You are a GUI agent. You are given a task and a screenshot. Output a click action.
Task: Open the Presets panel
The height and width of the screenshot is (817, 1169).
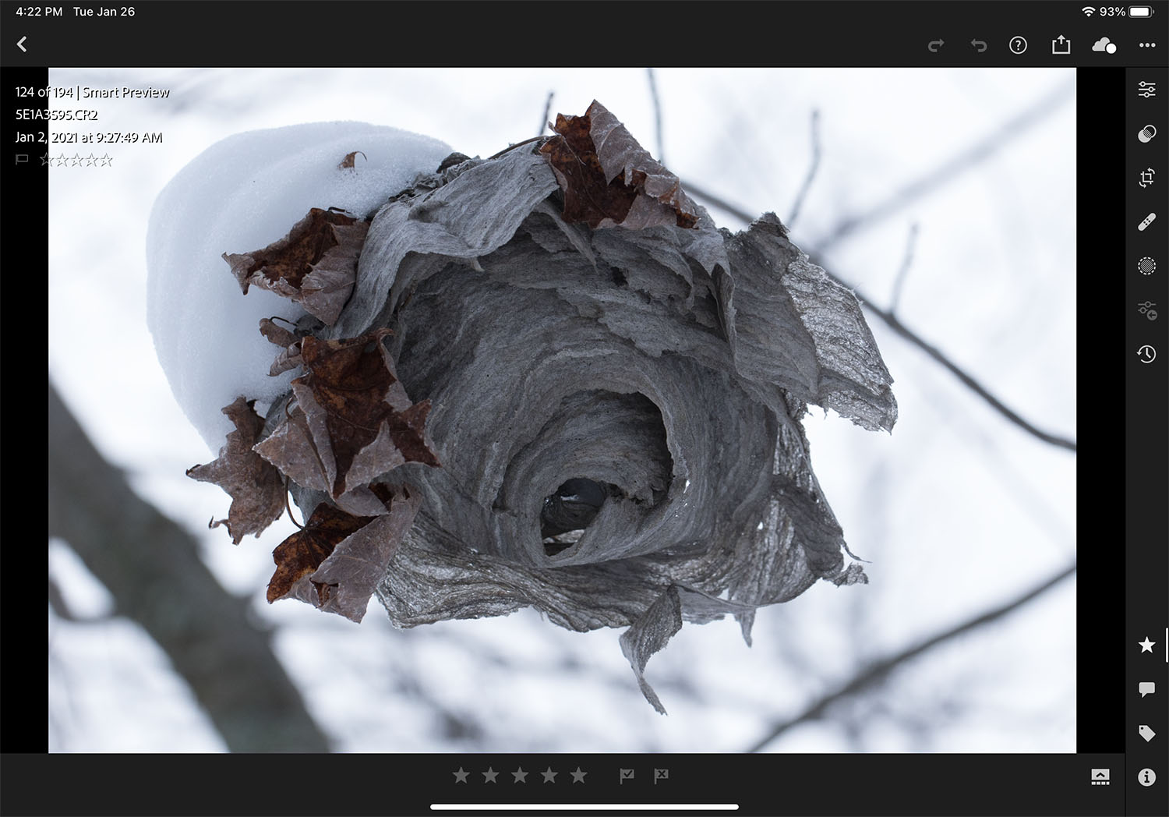coord(1147,134)
